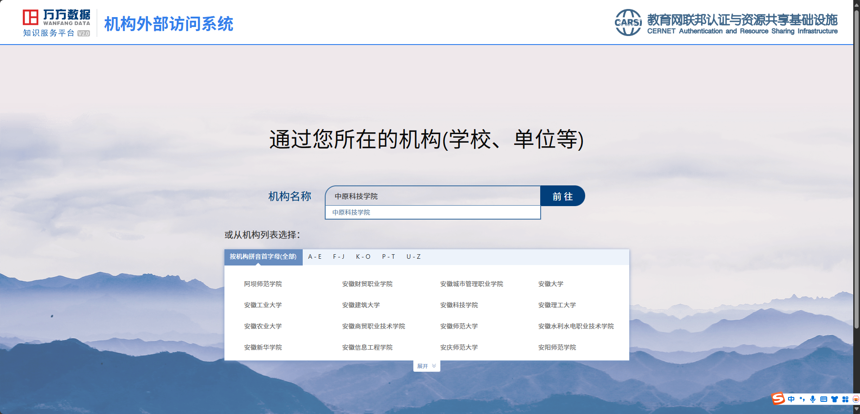Viewport: 860px width, 414px height.
Task: Toggle Chinese/English with the 中 icon
Action: coord(791,399)
